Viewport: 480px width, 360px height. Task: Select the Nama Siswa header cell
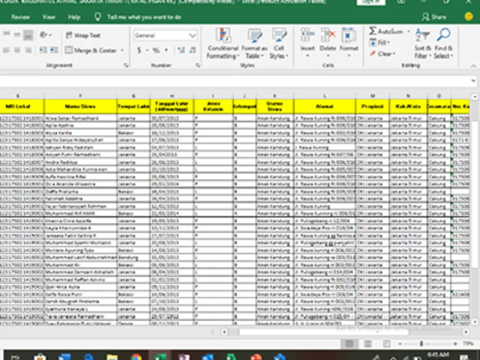pos(81,107)
